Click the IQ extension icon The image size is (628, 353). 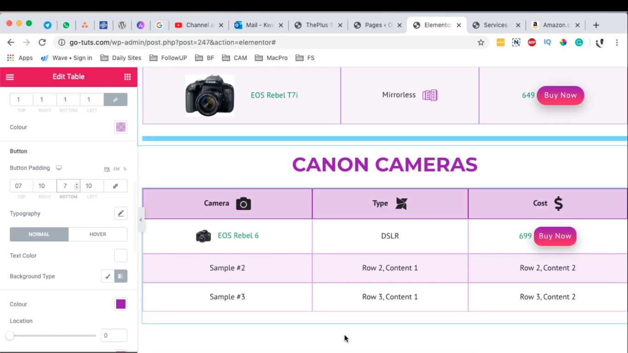[547, 42]
